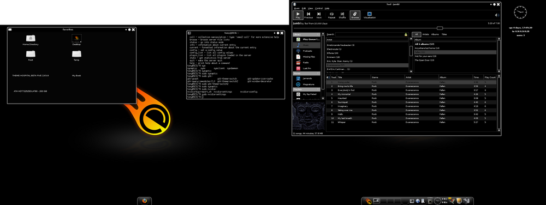Click the clear icon in Search field

click(x=406, y=34)
